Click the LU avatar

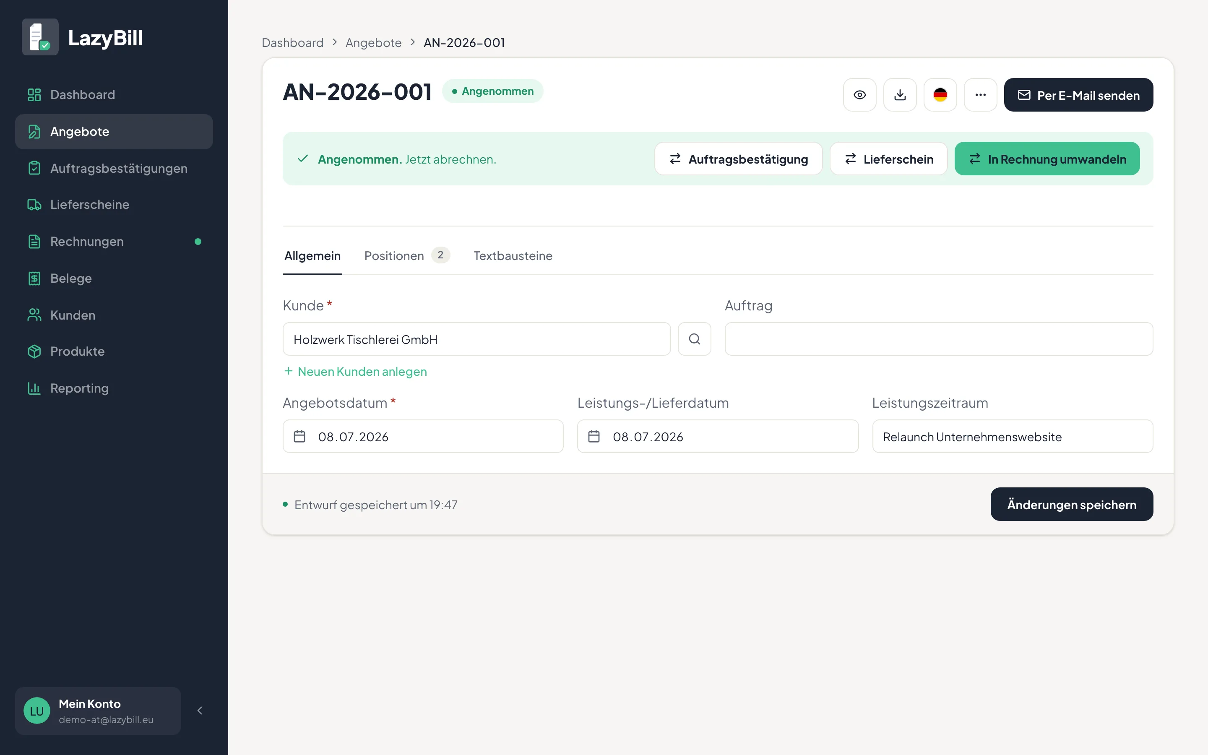click(37, 711)
